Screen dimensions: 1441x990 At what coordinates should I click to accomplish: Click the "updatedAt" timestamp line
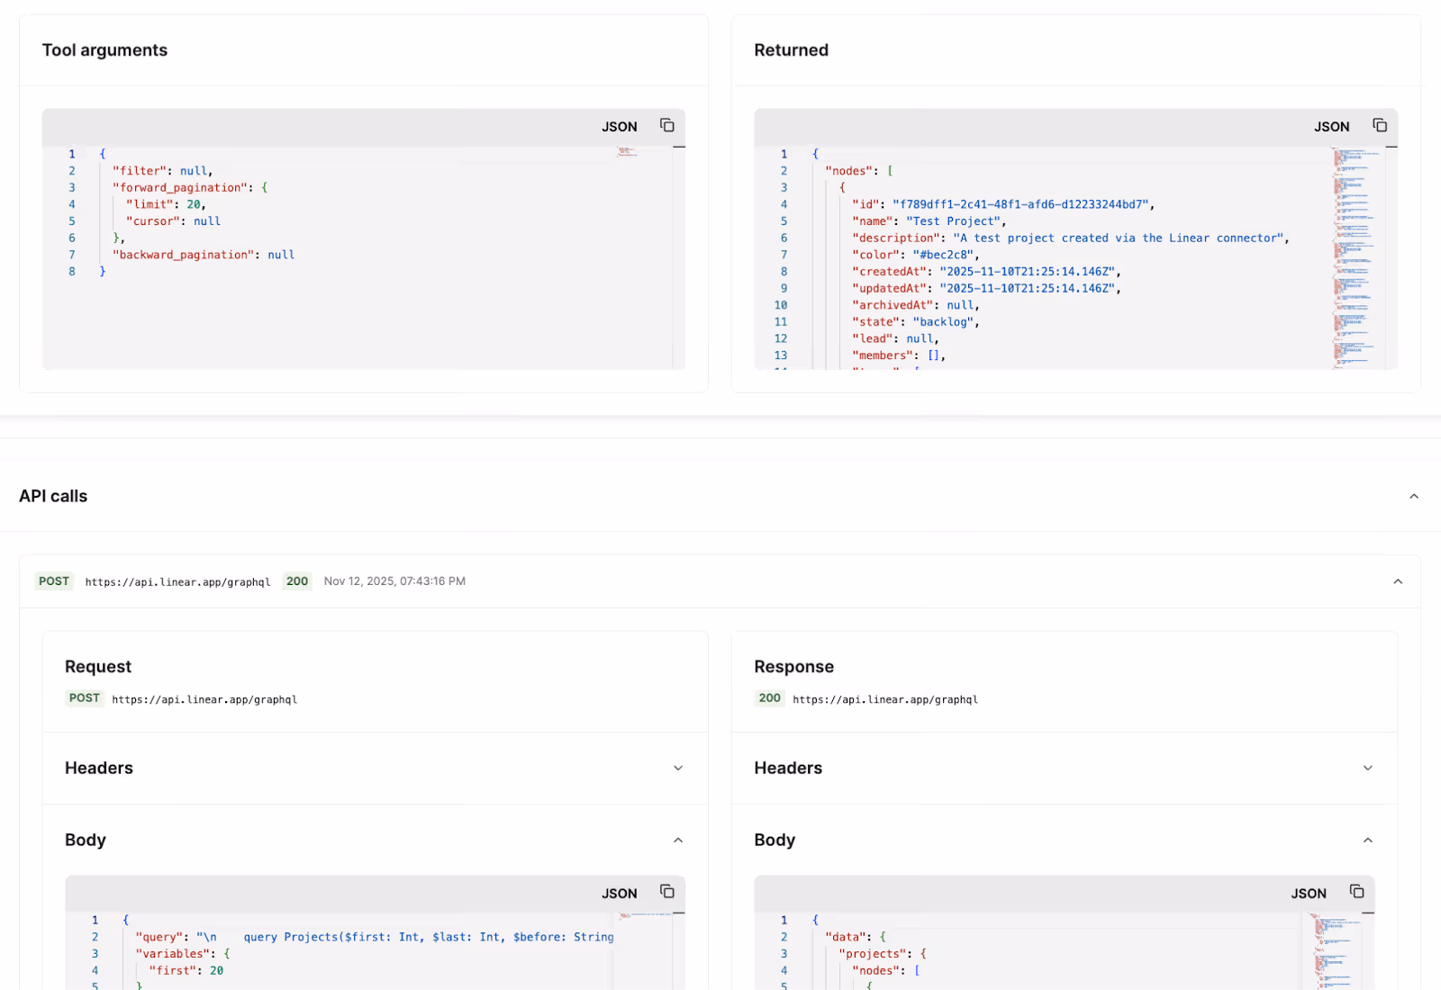point(986,289)
